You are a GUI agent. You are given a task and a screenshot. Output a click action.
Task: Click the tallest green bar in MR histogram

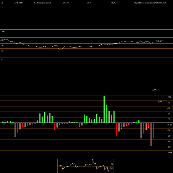pyautogui.click(x=104, y=109)
